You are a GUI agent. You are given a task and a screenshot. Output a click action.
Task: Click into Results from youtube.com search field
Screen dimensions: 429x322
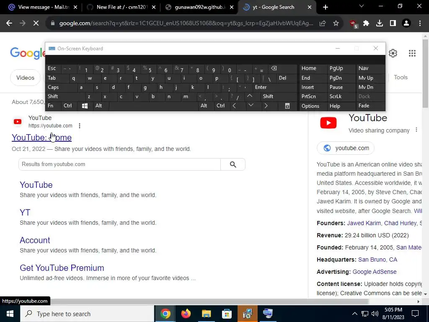coord(119,164)
